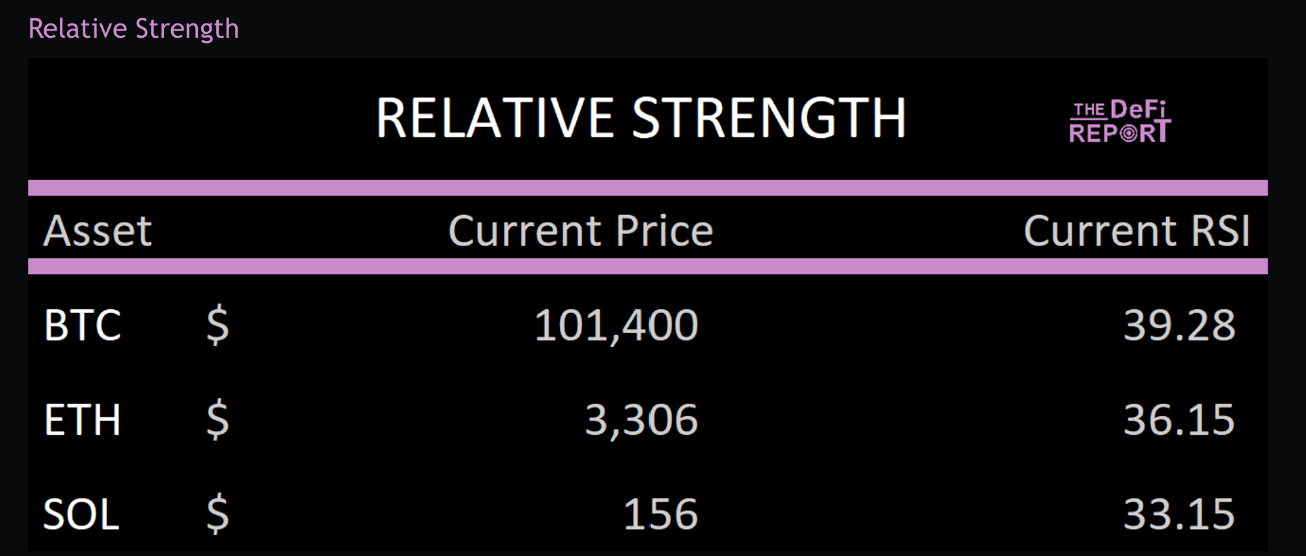Select the SOL asset label
This screenshot has width=1306, height=556.
81,514
